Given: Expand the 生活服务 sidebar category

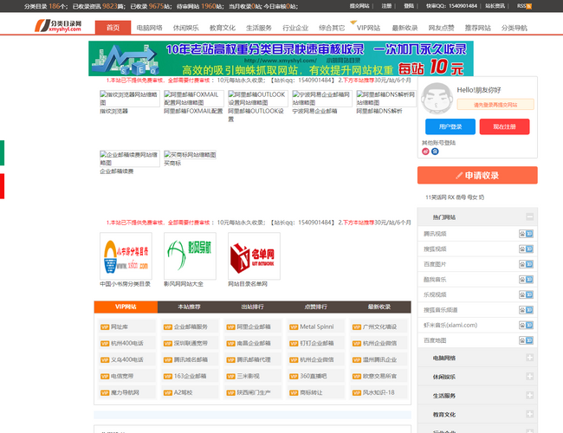Looking at the screenshot, I should [x=528, y=396].
